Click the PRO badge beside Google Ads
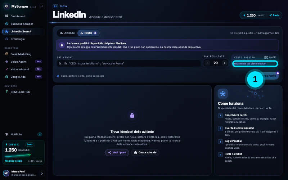 coord(39,77)
